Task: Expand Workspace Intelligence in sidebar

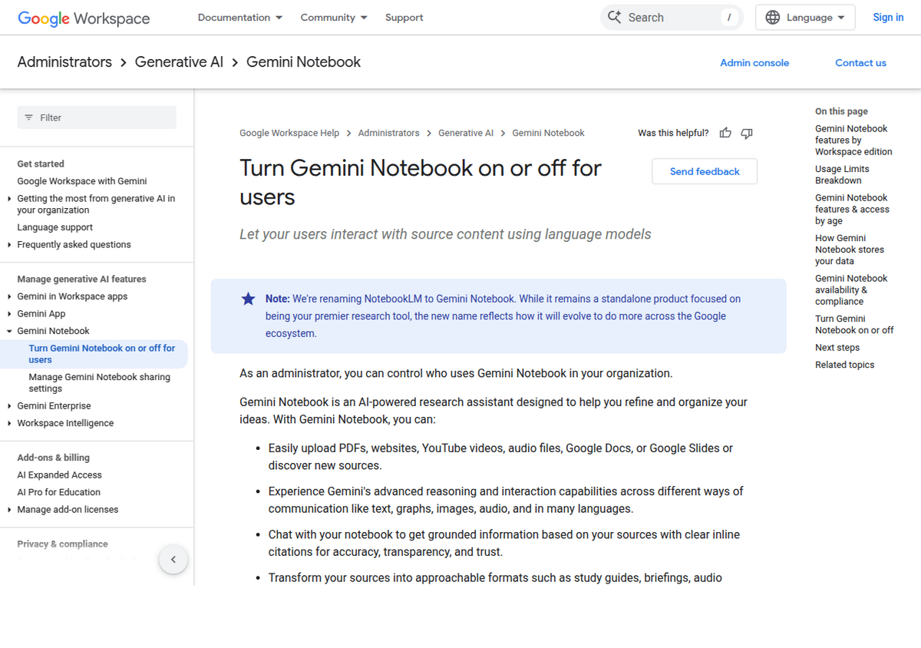Action: [9, 423]
